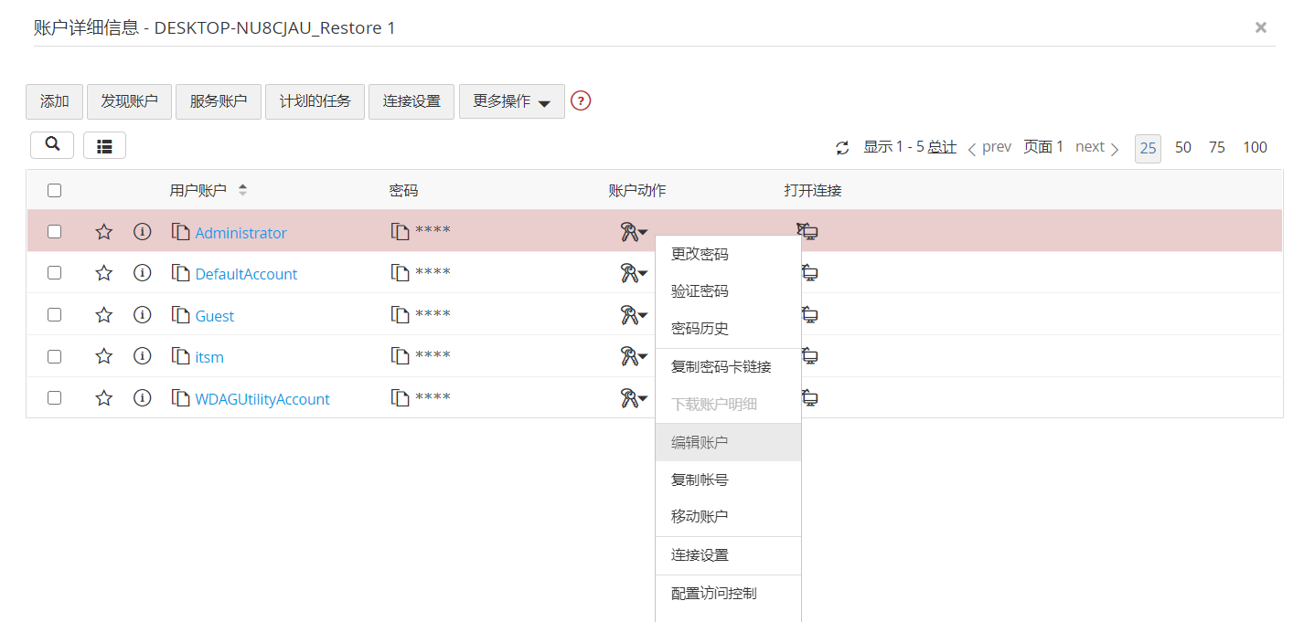Show info for the Guest account
The image size is (1304, 622).
pos(142,315)
